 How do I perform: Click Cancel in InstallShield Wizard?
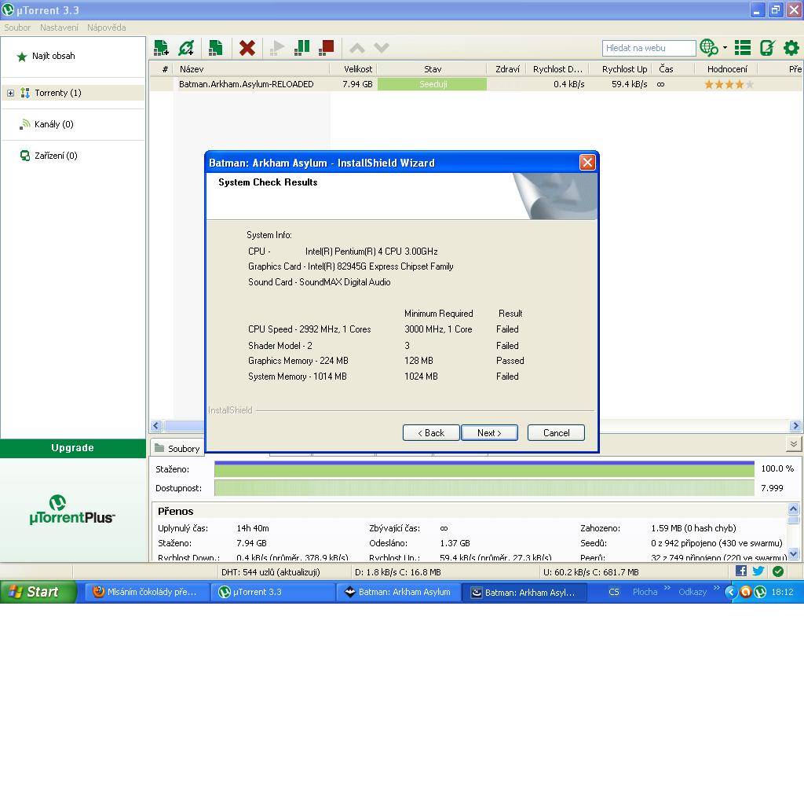pos(556,433)
